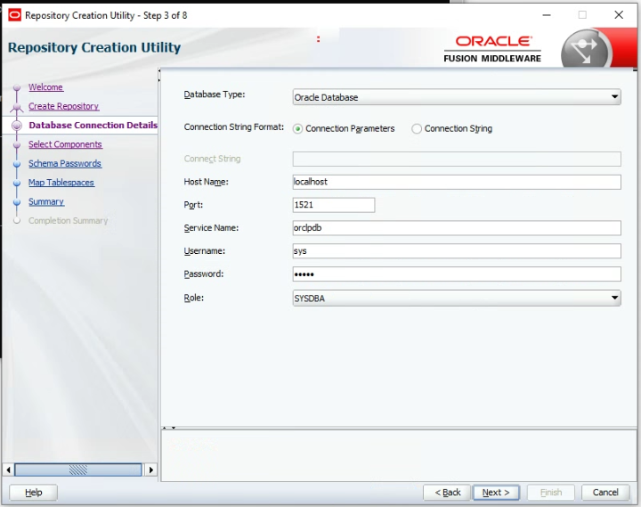Go to the Welcome step
641x507 pixels.
(x=45, y=87)
